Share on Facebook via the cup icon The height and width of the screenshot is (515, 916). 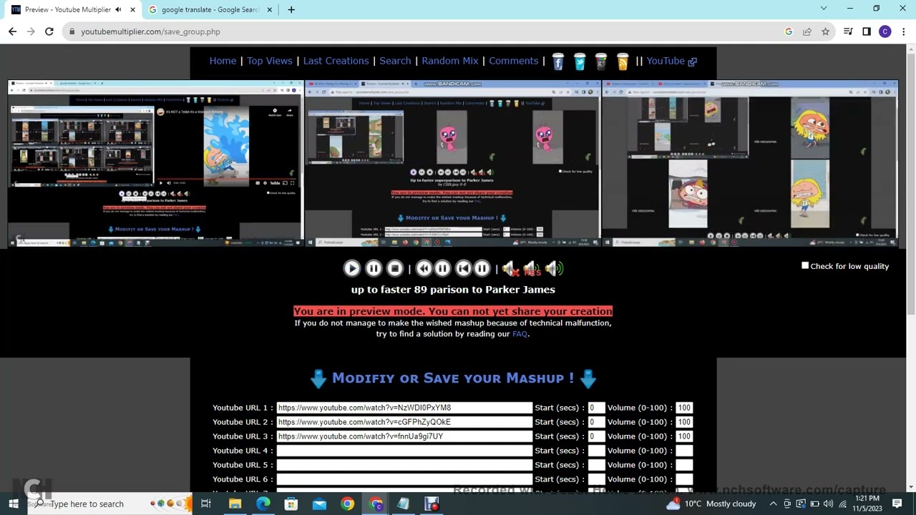(x=558, y=62)
